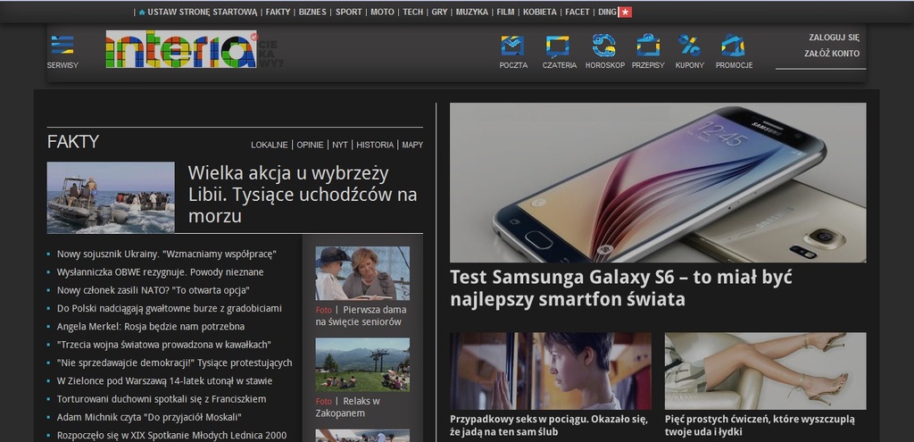The height and width of the screenshot is (442, 914).
Task: Open Do Polski nadciągają gwałtowne burze article
Action: point(169,308)
